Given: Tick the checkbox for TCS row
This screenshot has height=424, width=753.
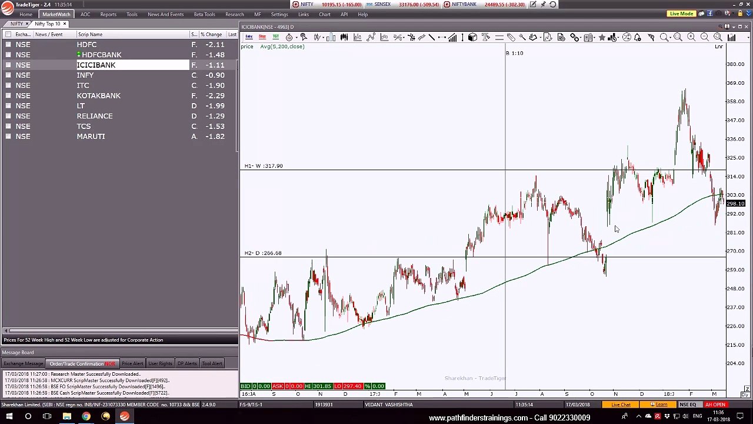Looking at the screenshot, I should [x=8, y=126].
